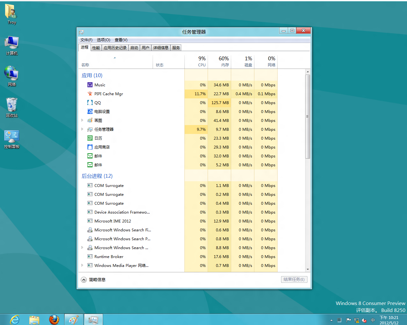Expand the 画图 process group
The width and height of the screenshot is (407, 325).
[82, 120]
